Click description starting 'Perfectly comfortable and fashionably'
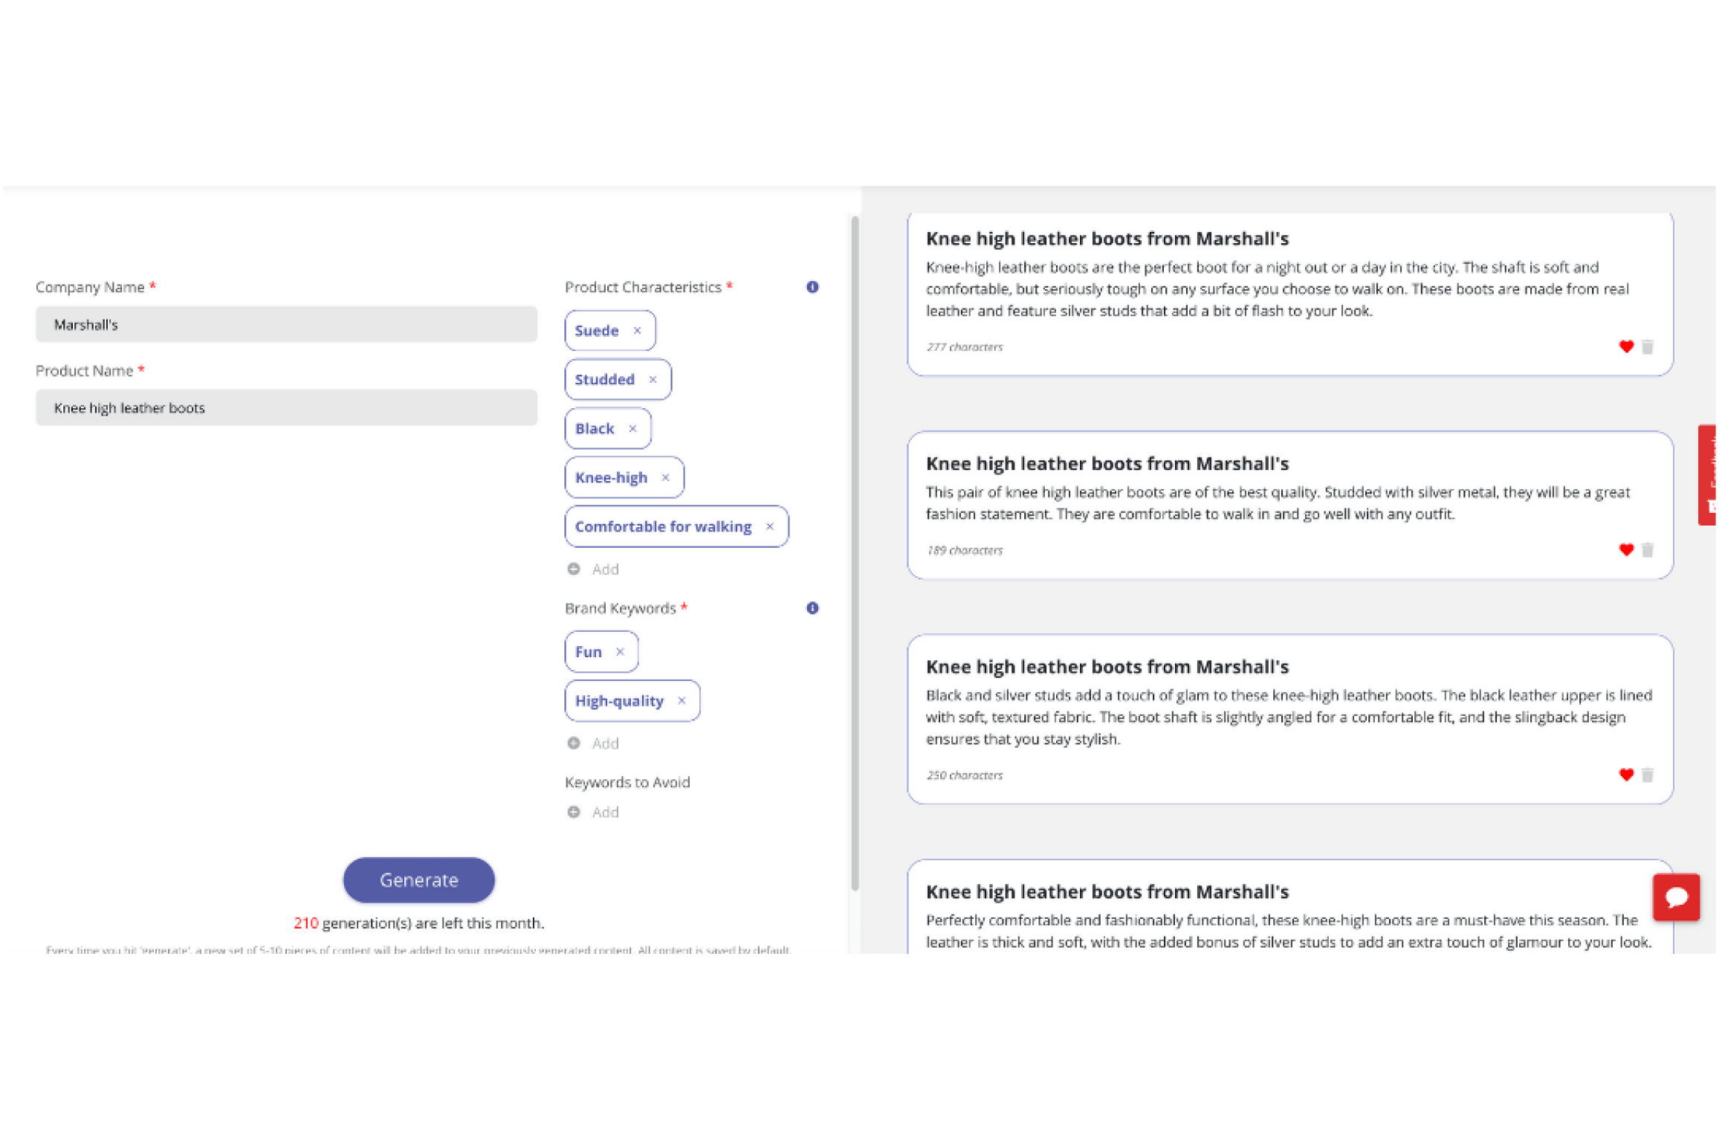The width and height of the screenshot is (1722, 1136). point(1289,932)
